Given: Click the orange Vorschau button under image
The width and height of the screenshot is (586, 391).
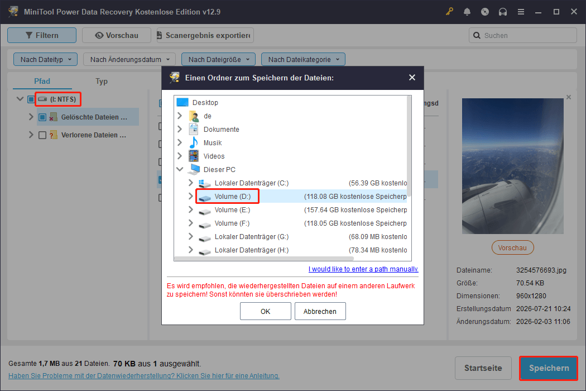Looking at the screenshot, I should tap(512, 247).
